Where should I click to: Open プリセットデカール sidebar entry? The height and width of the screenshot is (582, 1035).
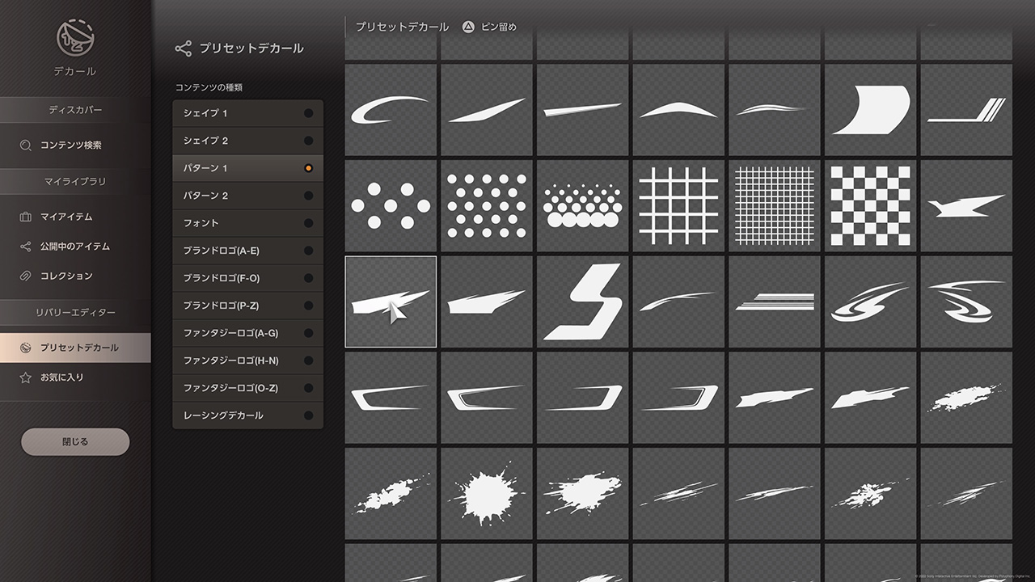75,348
